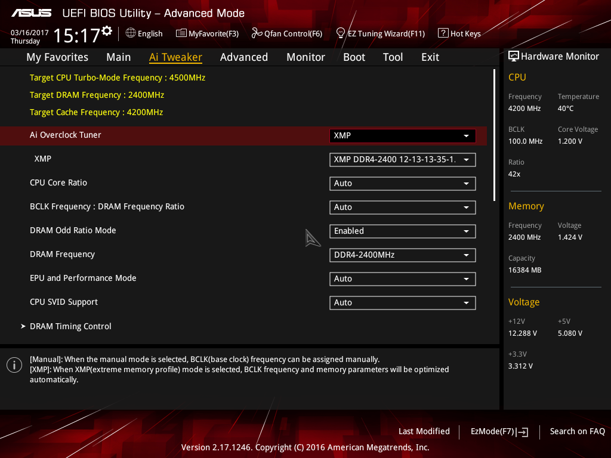Click the EPU and Performance Mode label

83,278
